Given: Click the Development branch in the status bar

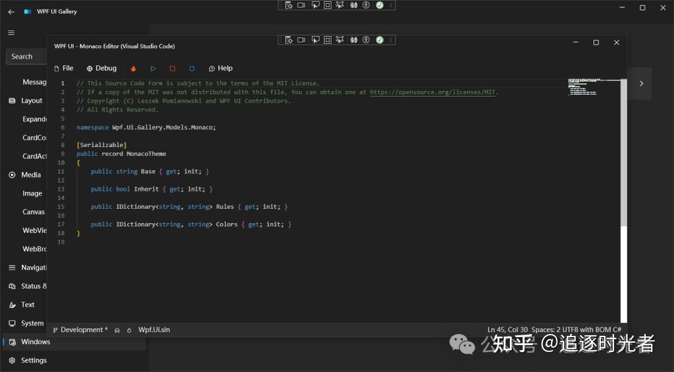Looking at the screenshot, I should click(x=81, y=330).
